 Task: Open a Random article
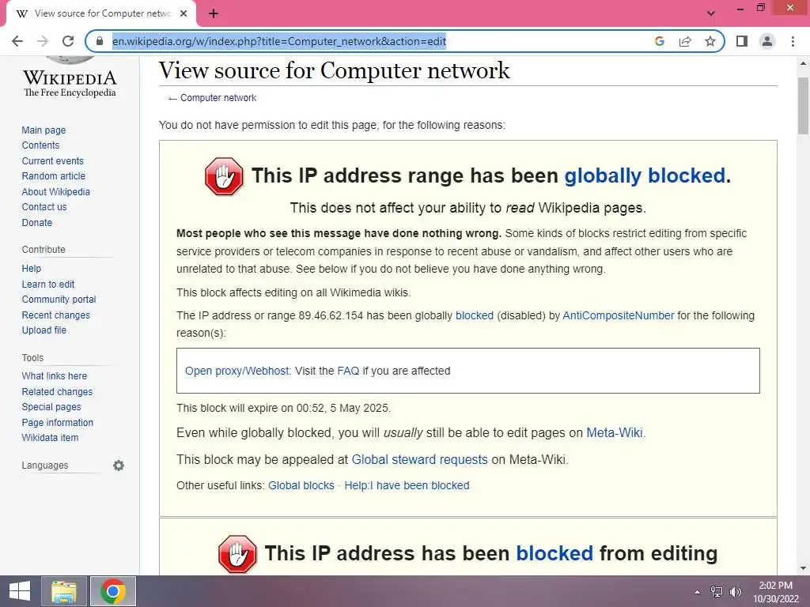tap(54, 176)
